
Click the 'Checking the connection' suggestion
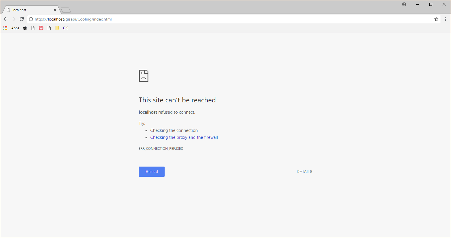coord(174,130)
